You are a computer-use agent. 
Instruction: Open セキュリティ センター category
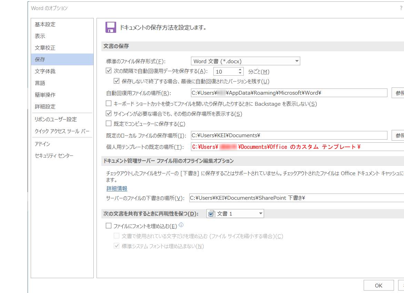pos(62,156)
